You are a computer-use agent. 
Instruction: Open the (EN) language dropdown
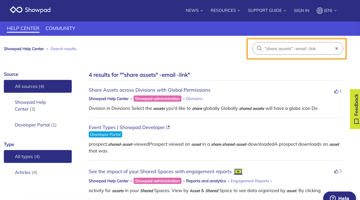click(330, 10)
